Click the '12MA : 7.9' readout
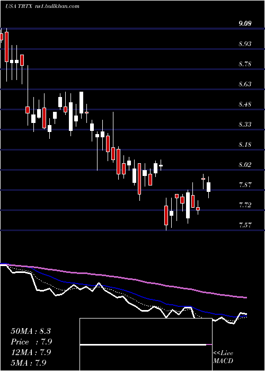The image size is (265, 371). pyautogui.click(x=31, y=352)
